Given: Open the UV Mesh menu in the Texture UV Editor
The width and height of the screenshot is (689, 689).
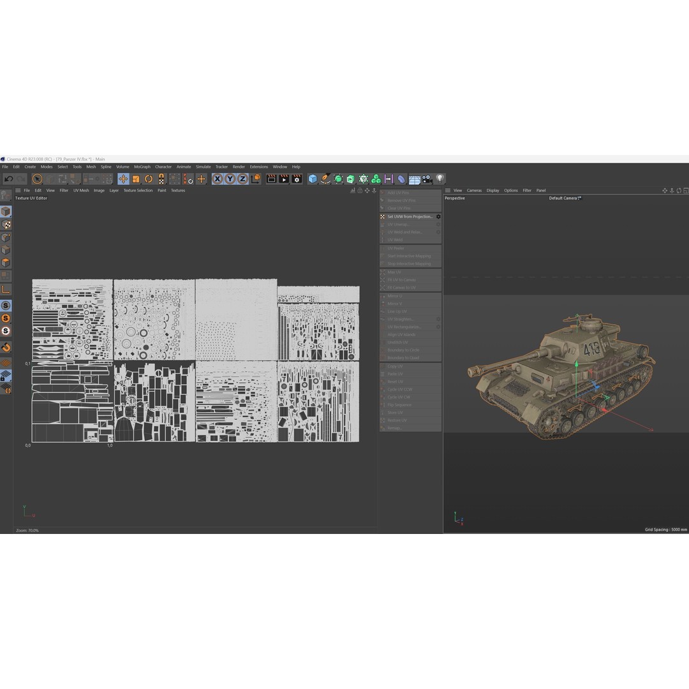Looking at the screenshot, I should point(80,190).
